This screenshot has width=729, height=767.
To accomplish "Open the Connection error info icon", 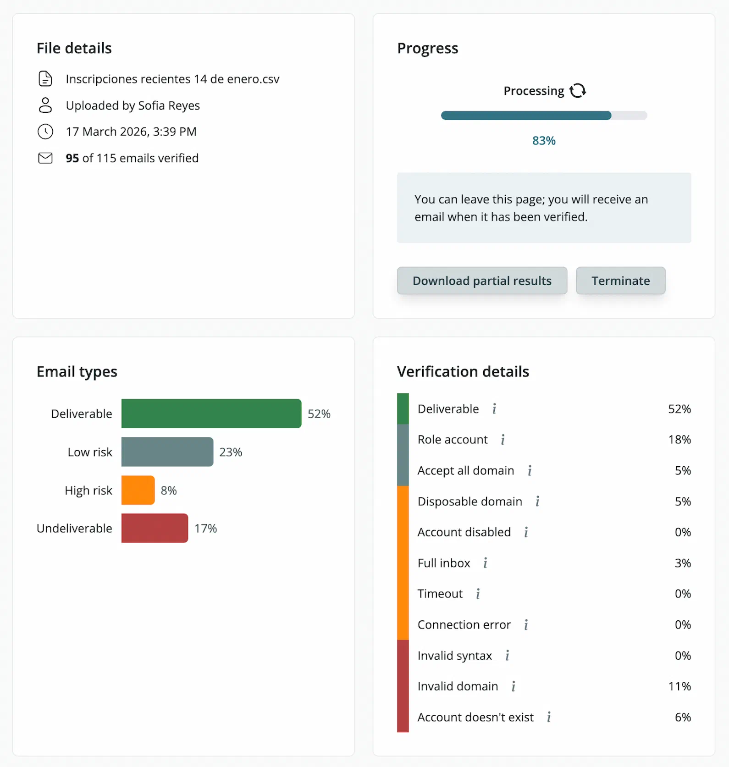I will click(x=525, y=625).
